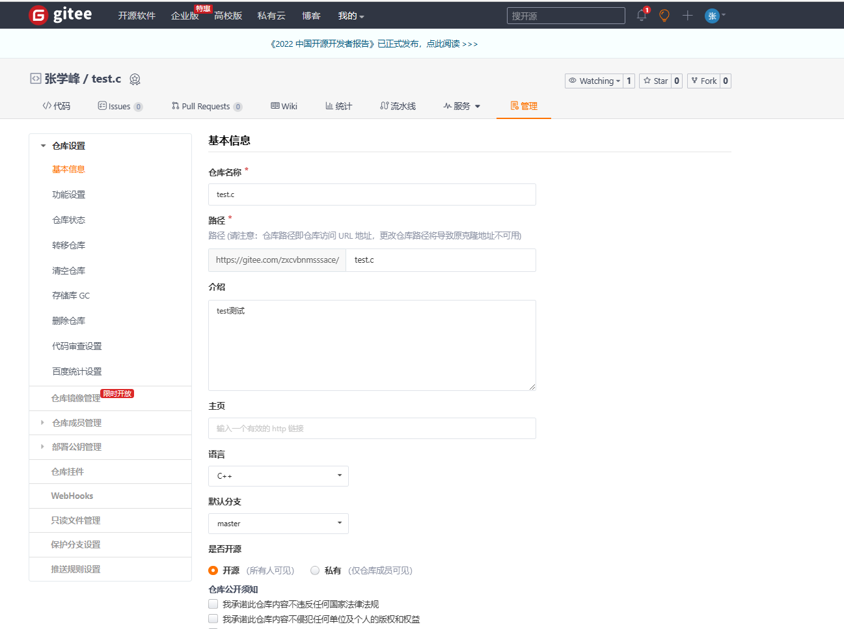
Task: Click the repository badge icon next to test.c
Action: (135, 79)
